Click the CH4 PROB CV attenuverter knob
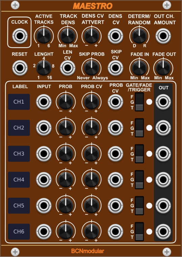Viewport: 182px width, 257px height. (91, 180)
